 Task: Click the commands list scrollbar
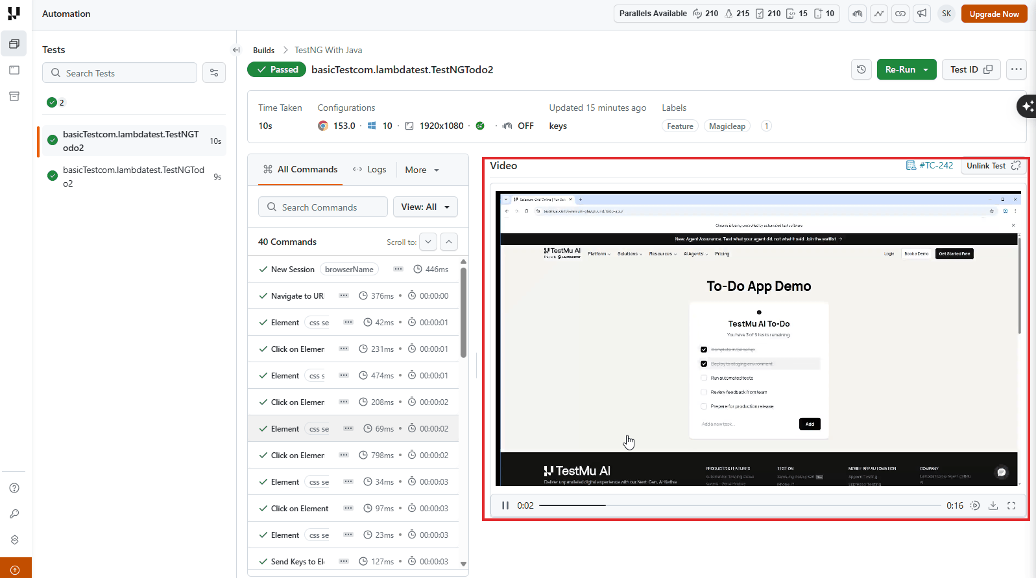(x=463, y=312)
